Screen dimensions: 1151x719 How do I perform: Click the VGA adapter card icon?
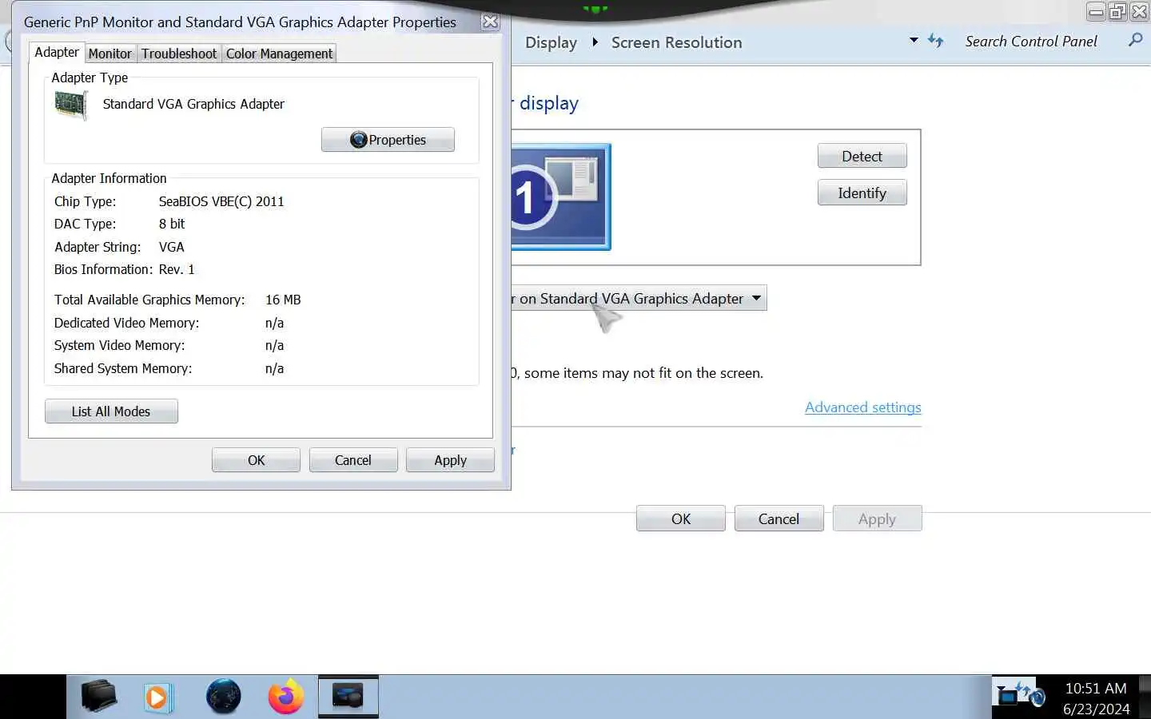pyautogui.click(x=70, y=105)
